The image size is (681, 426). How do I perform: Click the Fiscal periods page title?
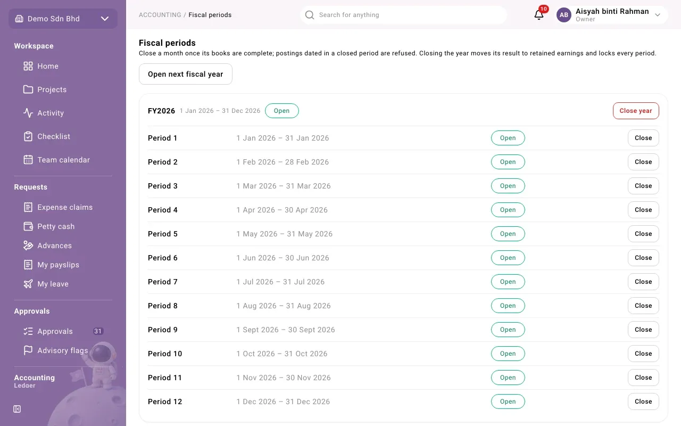click(x=167, y=43)
